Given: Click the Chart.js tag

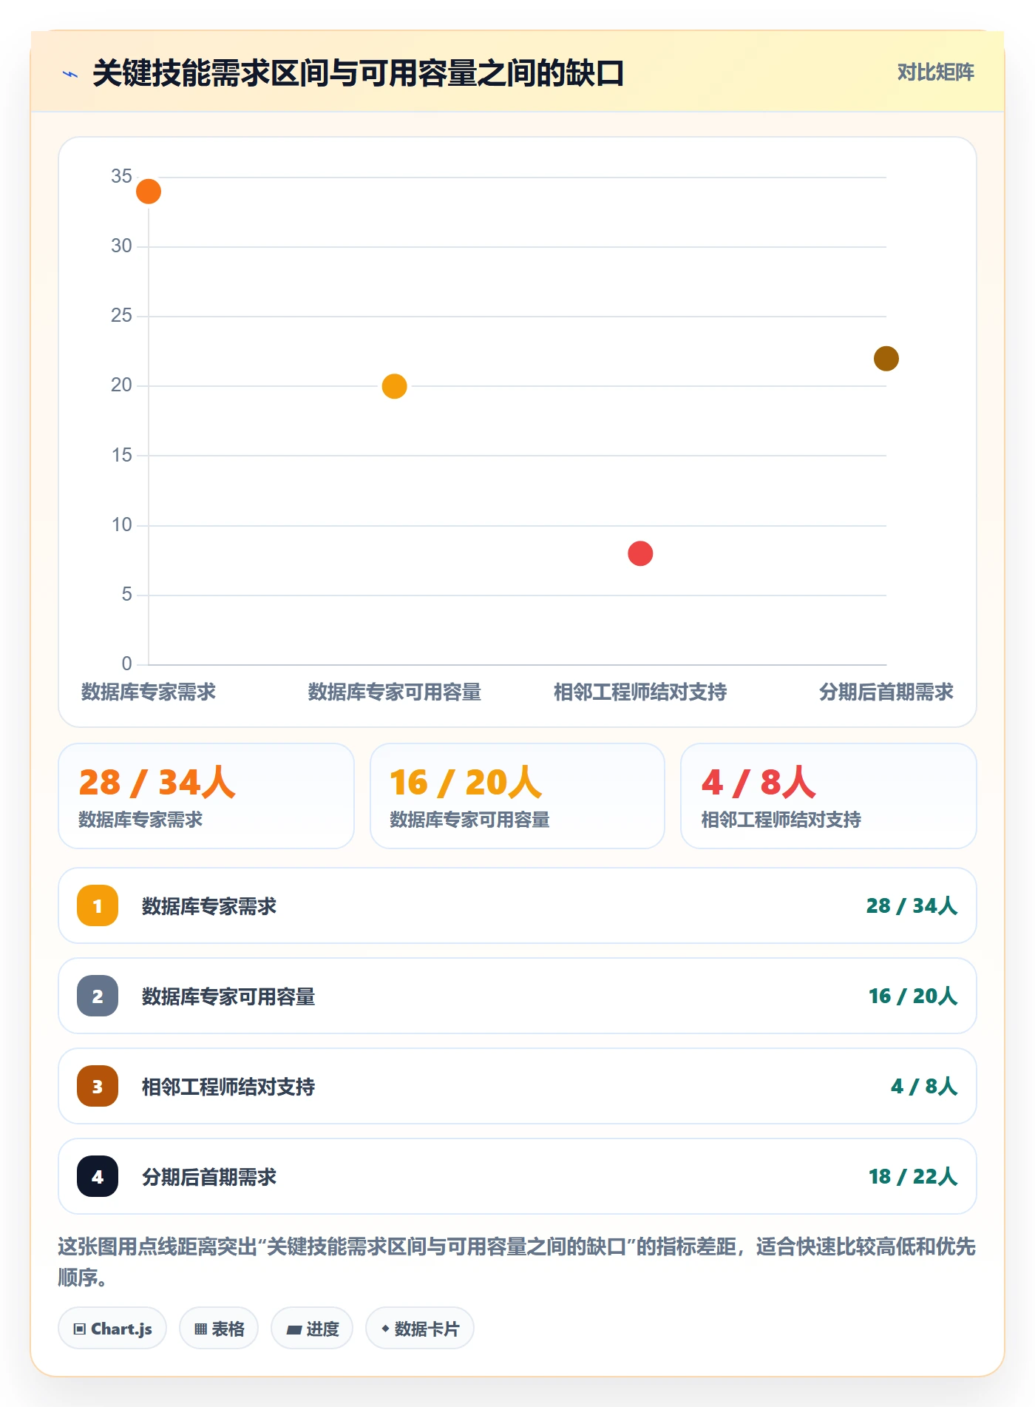Looking at the screenshot, I should tap(112, 1329).
